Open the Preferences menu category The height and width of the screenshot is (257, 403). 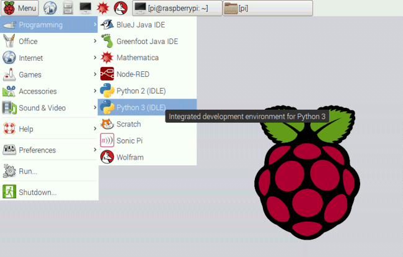(49, 150)
